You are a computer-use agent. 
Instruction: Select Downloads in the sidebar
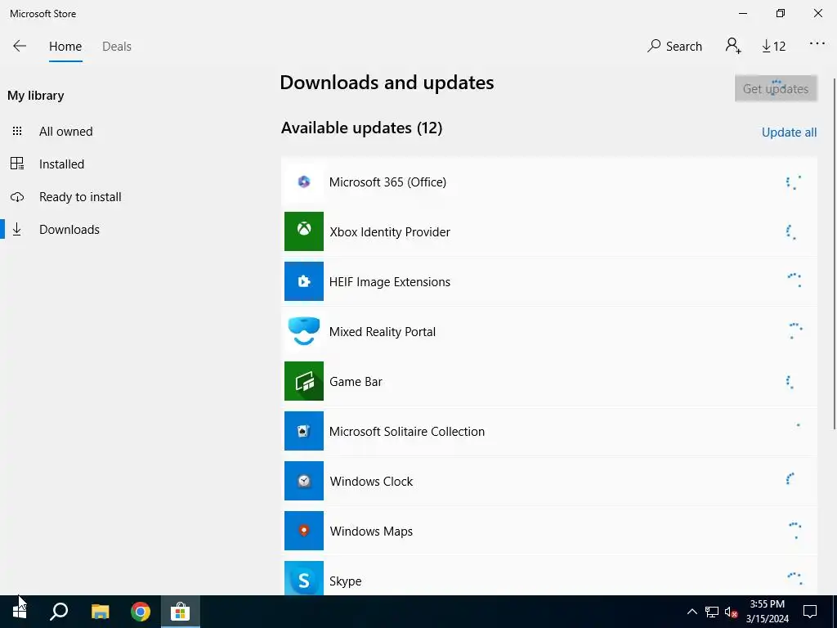69,230
